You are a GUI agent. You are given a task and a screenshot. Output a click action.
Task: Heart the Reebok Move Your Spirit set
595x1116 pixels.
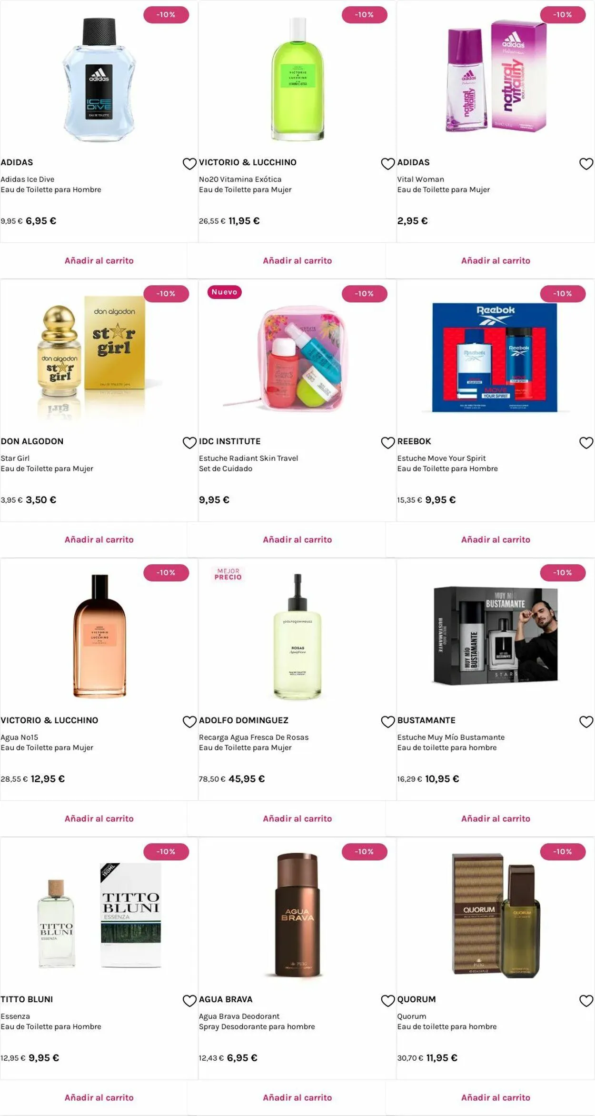click(x=586, y=443)
